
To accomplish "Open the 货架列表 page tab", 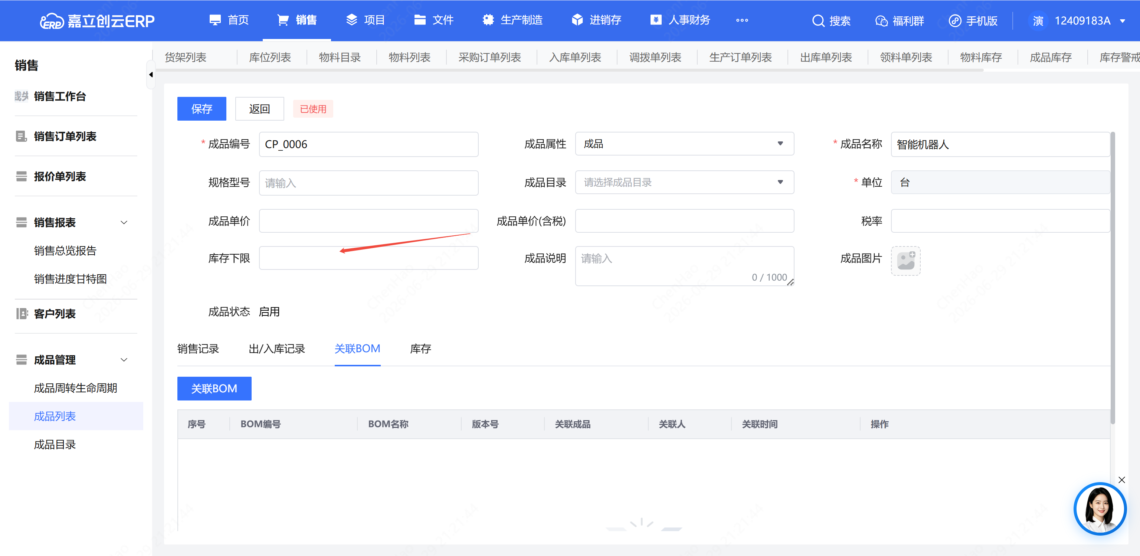I will pyautogui.click(x=186, y=57).
